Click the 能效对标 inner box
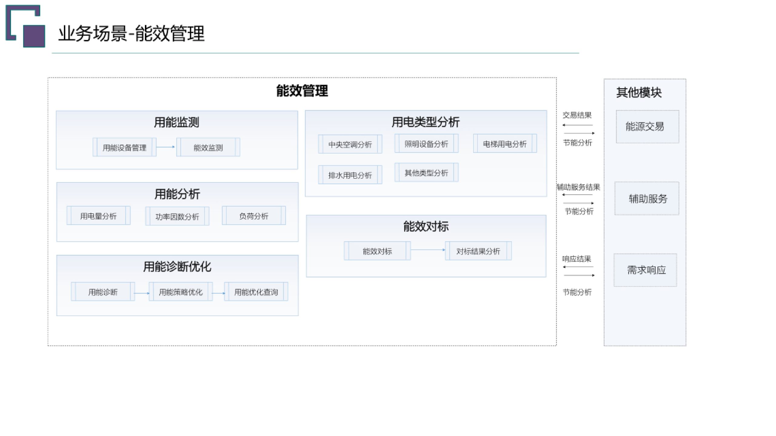 [377, 250]
